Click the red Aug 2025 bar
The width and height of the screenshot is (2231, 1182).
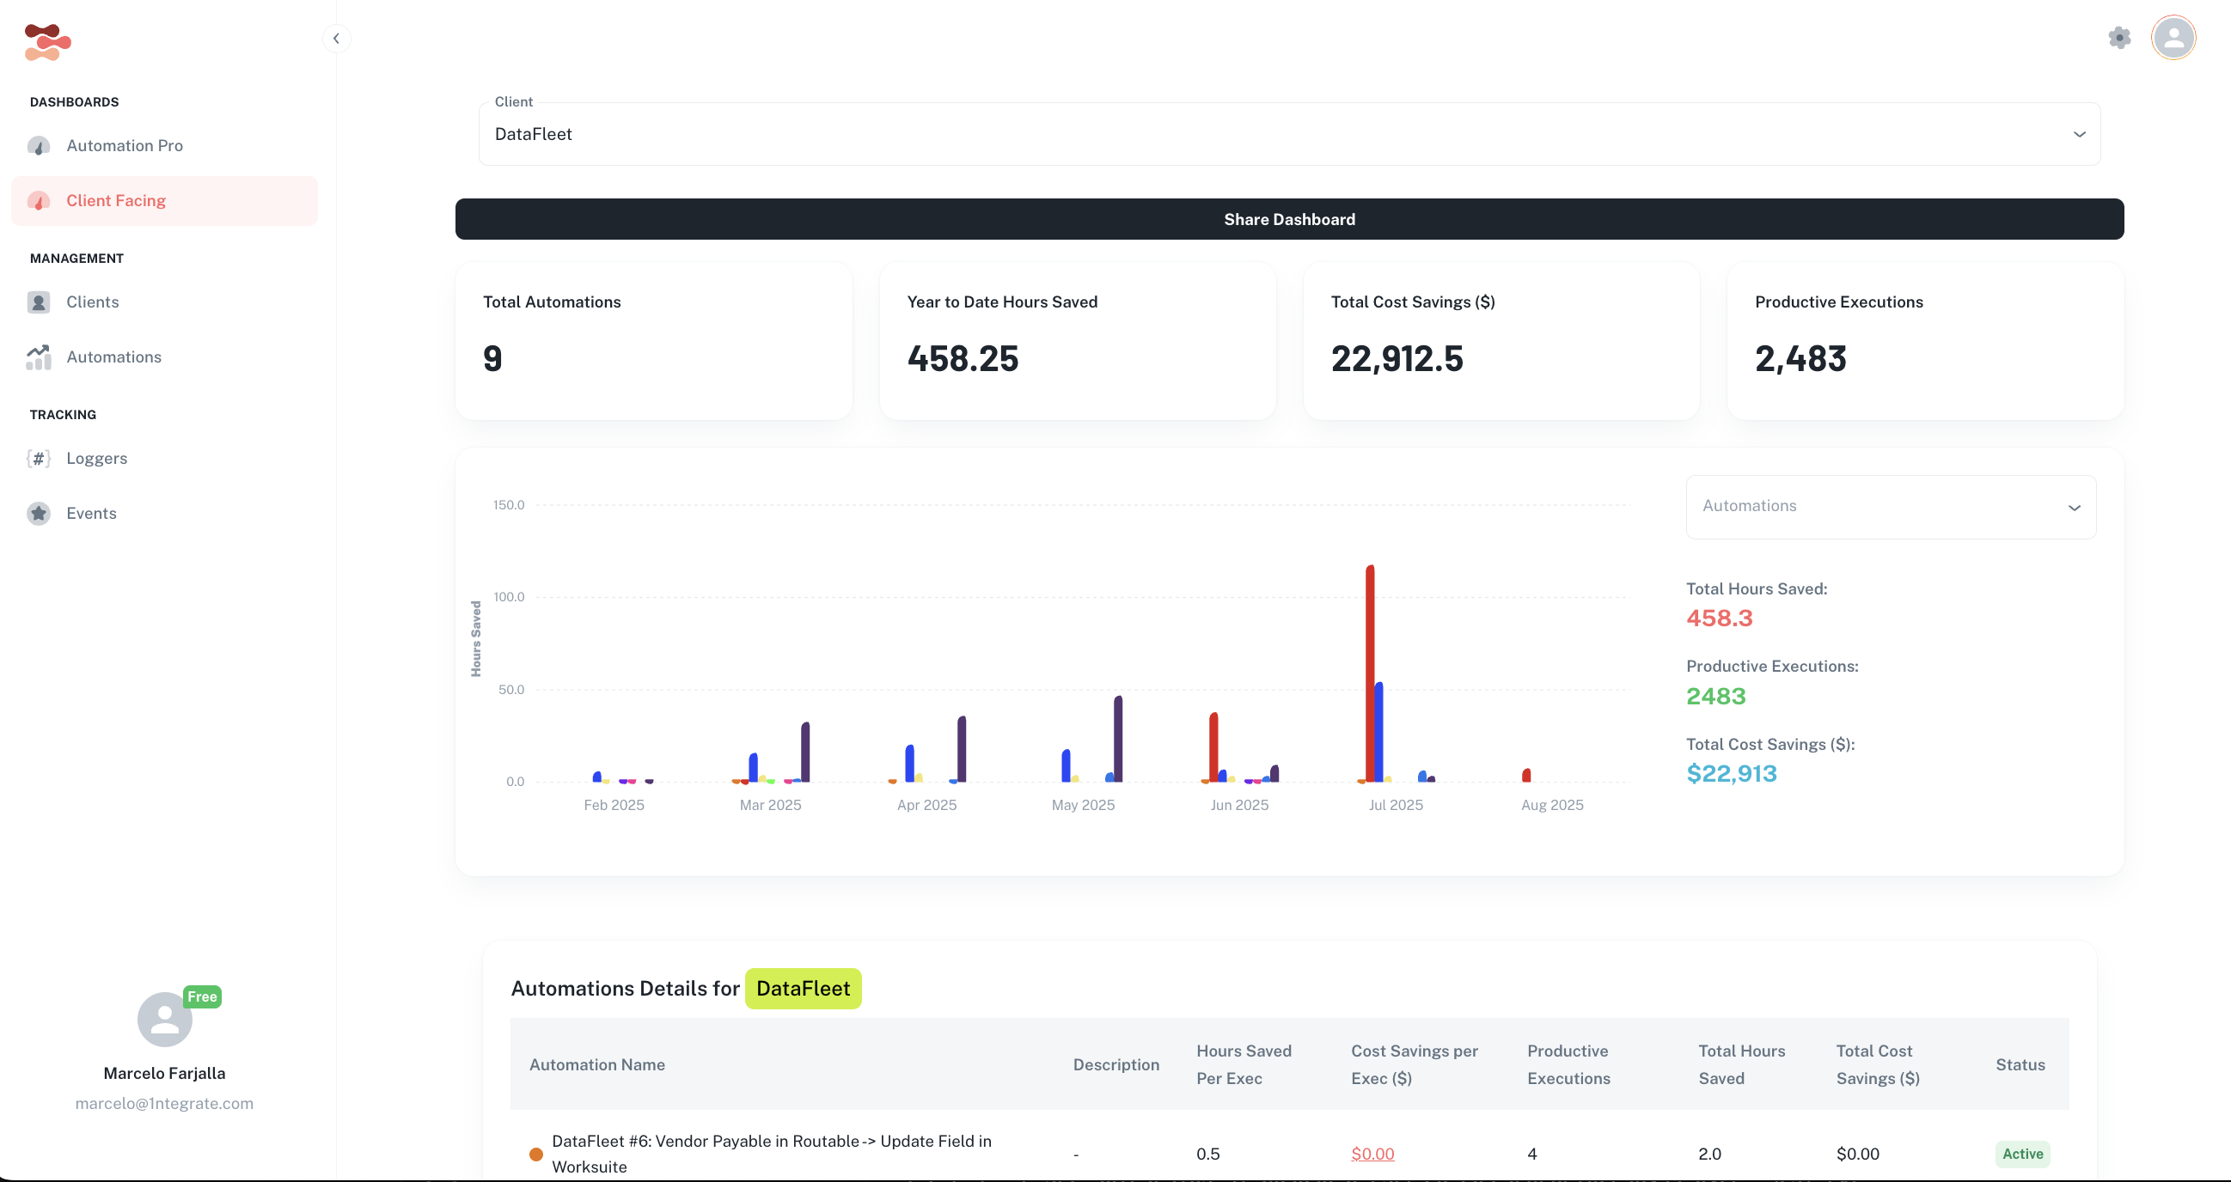(1526, 775)
